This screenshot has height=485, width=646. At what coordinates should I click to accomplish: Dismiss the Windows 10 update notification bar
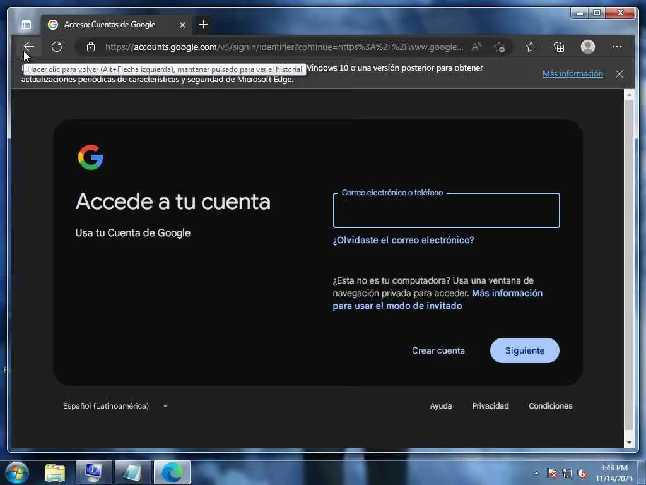pyautogui.click(x=620, y=74)
